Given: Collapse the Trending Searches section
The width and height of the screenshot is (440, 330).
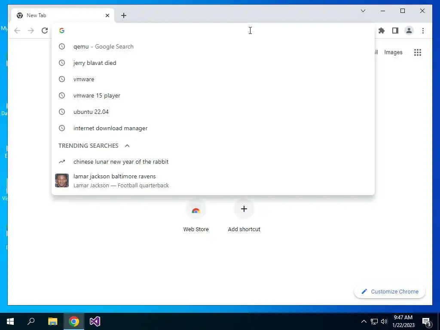Looking at the screenshot, I should coord(127,146).
